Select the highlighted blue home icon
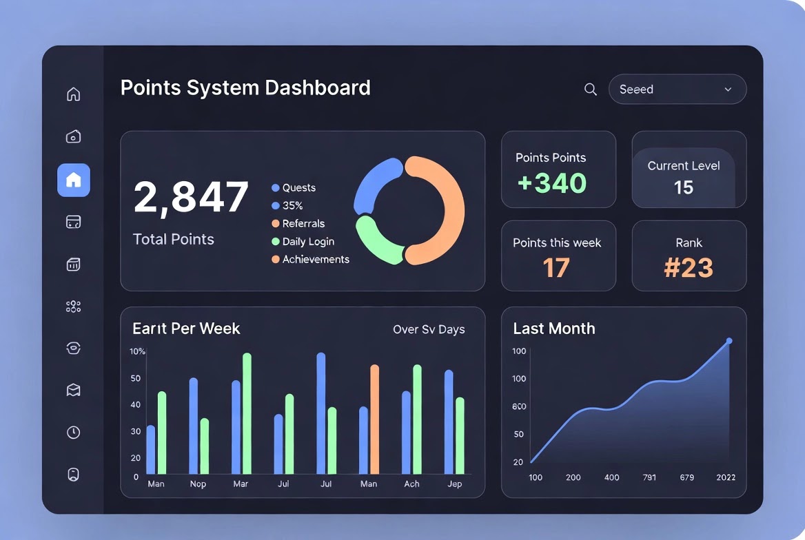 [74, 180]
